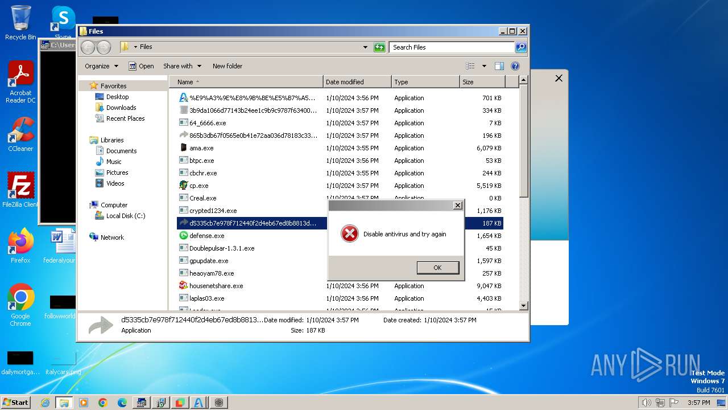Select Favorites in the navigation pane

[x=113, y=86]
